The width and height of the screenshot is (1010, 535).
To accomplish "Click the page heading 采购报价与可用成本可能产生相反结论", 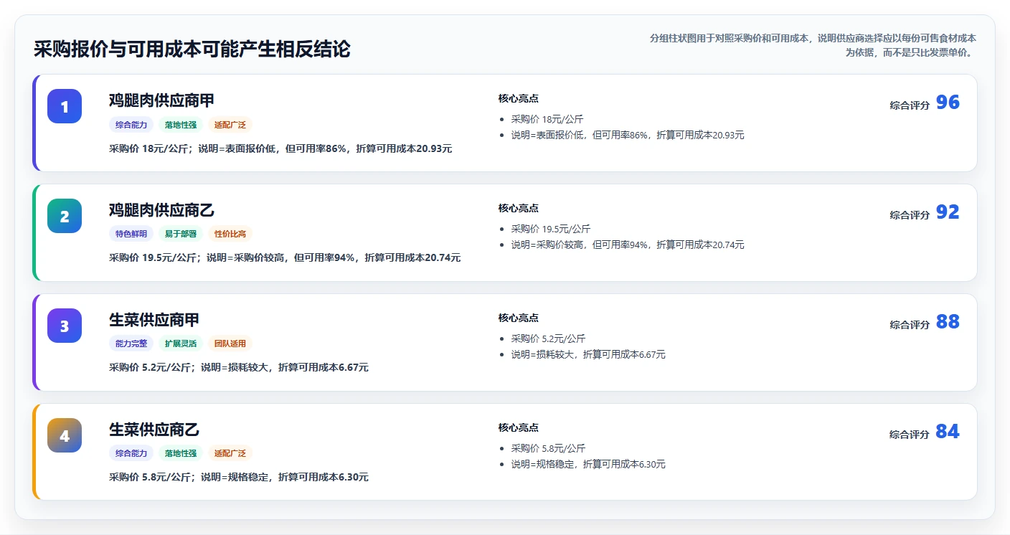I will (x=192, y=49).
